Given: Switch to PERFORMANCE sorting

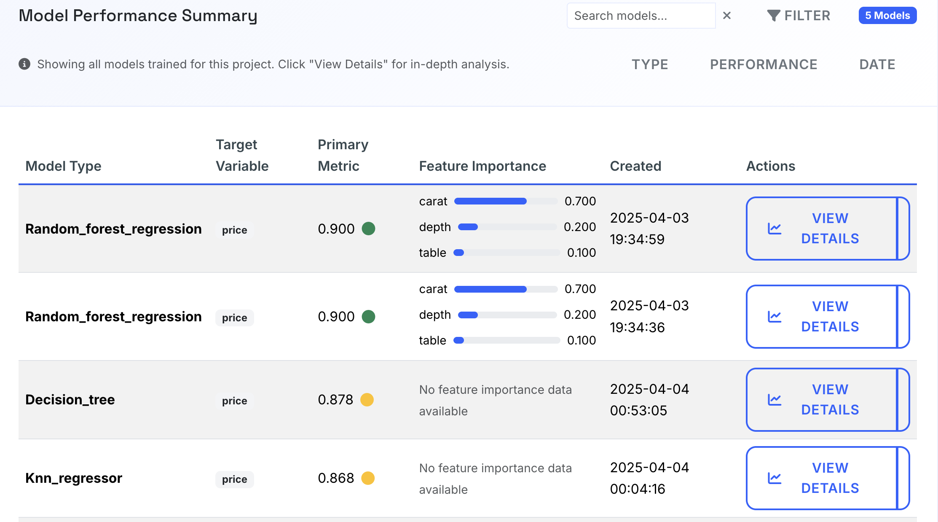Looking at the screenshot, I should pyautogui.click(x=764, y=64).
